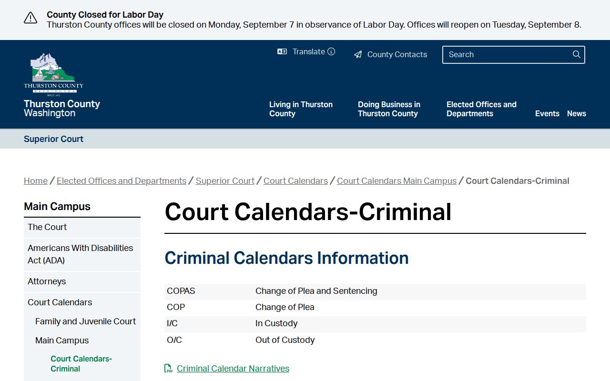Viewport: 610px width, 381px height.
Task: Open Americans With Disabilities Act (ADA) sidebar item
Action: click(x=82, y=254)
